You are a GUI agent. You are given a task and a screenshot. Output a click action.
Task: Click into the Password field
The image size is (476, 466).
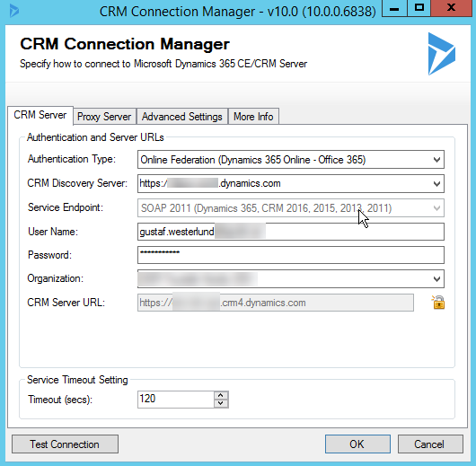[x=291, y=255]
